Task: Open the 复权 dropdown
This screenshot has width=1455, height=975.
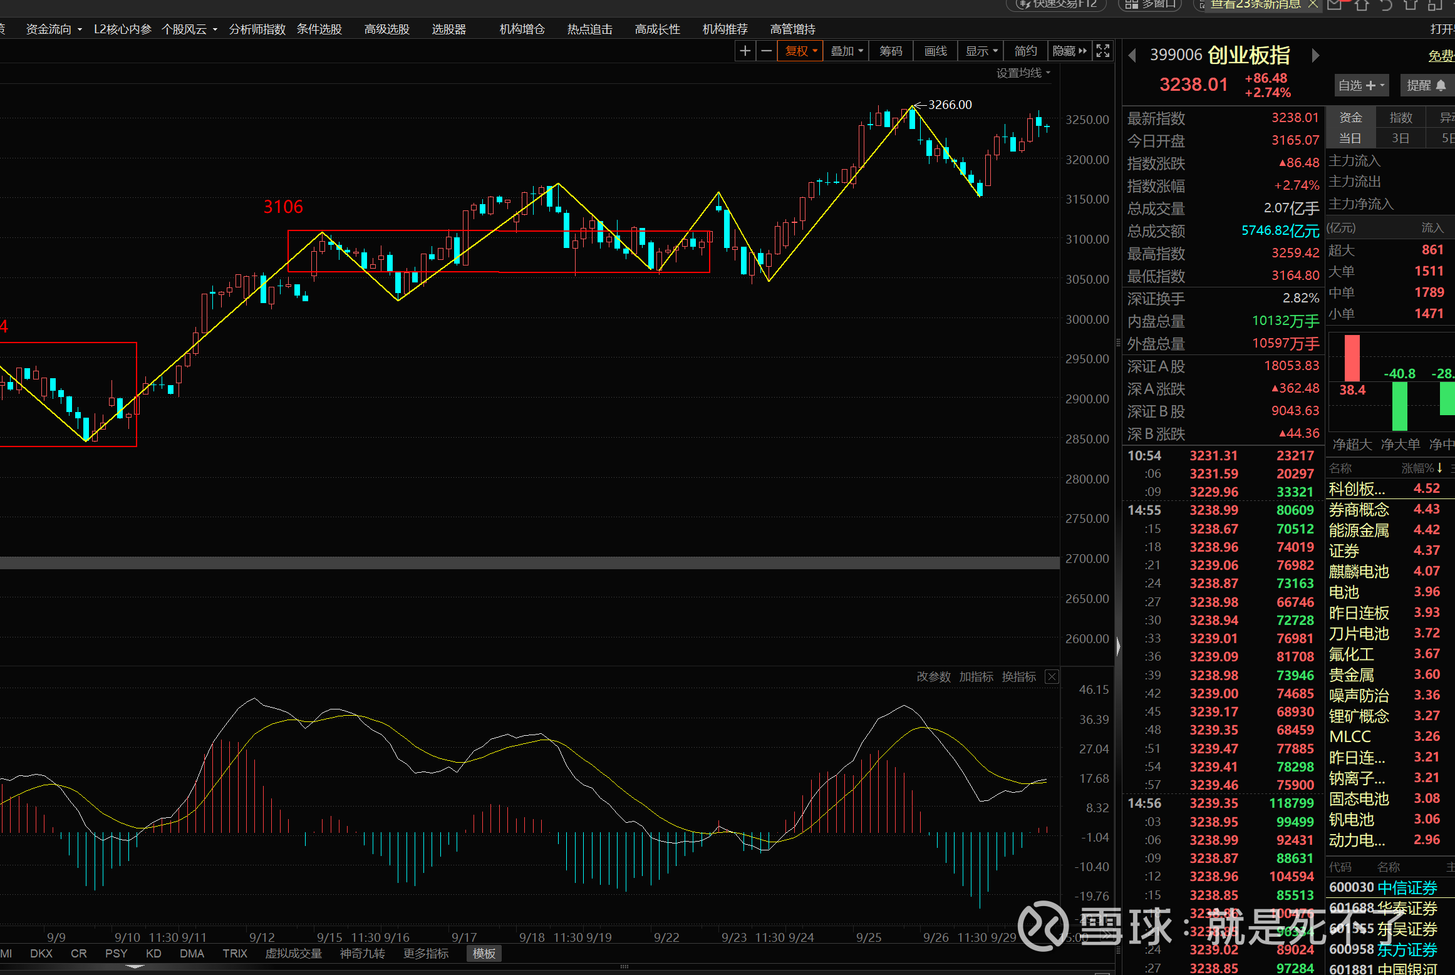Action: [800, 51]
